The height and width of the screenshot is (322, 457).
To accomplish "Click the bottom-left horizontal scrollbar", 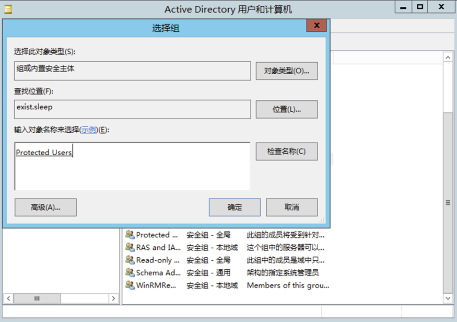I will point(37,298).
